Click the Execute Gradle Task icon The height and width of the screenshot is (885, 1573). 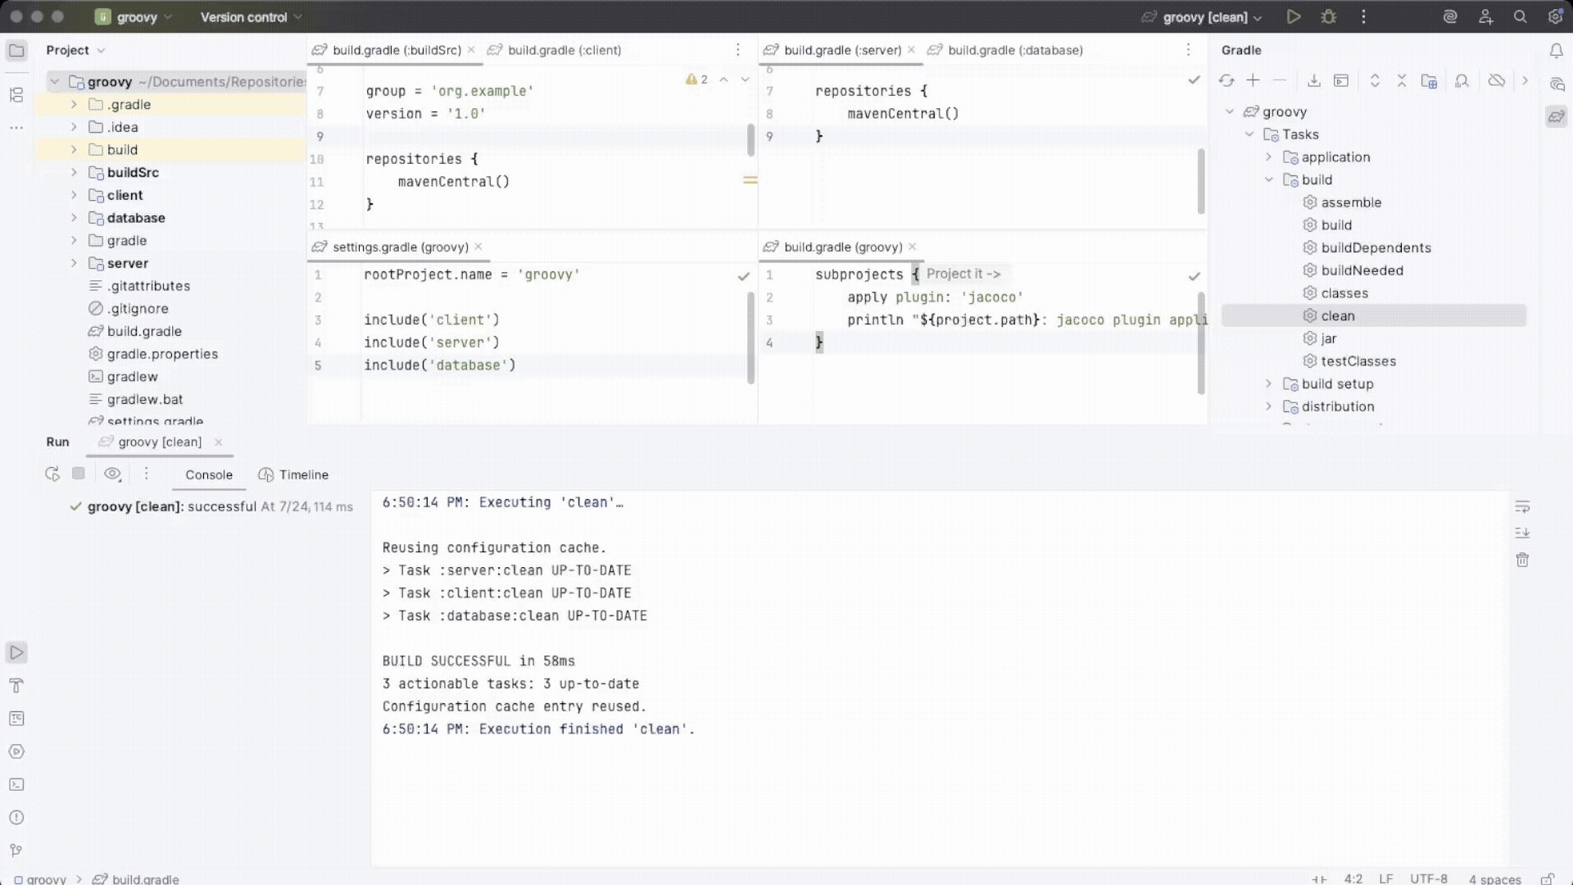tap(1341, 80)
